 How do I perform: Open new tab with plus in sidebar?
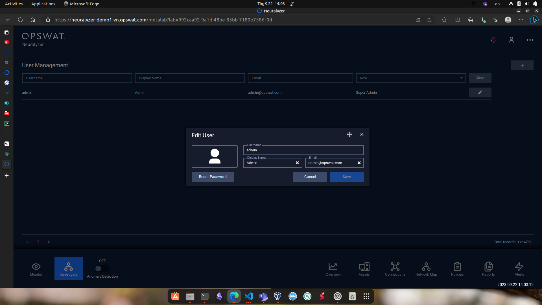7,176
